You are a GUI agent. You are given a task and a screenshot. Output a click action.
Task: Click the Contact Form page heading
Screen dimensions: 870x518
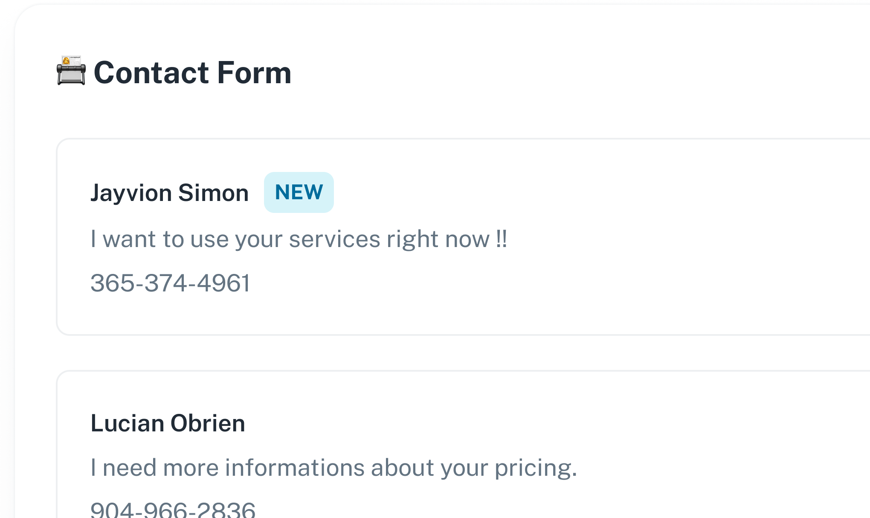coord(192,73)
